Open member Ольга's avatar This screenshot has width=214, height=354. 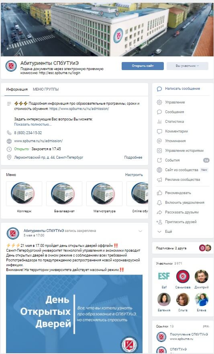click(183, 299)
